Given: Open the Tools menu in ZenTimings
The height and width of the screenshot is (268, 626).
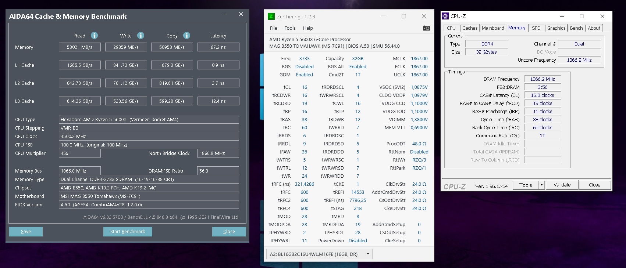Looking at the screenshot, I should [x=290, y=28].
